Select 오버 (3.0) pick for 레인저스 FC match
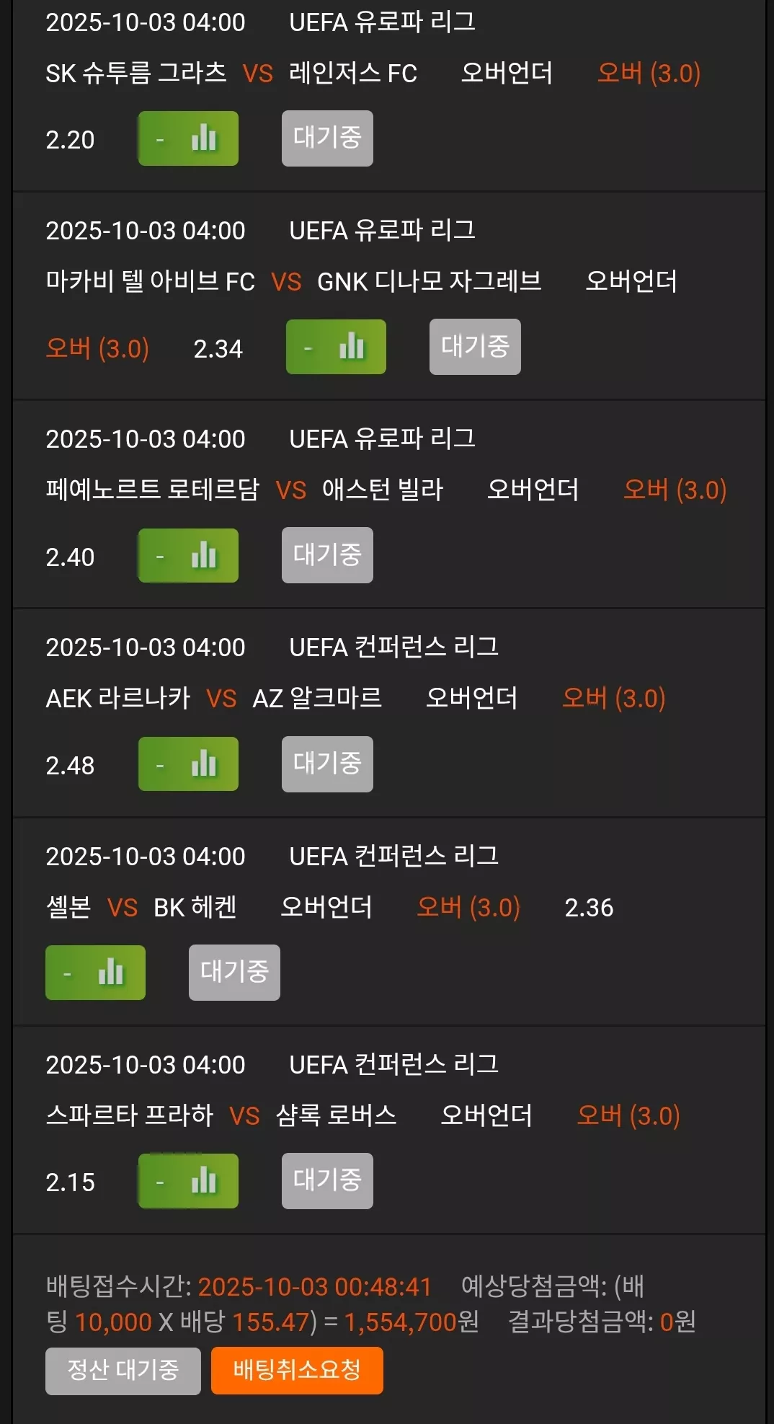The width and height of the screenshot is (774, 1424). click(x=649, y=73)
